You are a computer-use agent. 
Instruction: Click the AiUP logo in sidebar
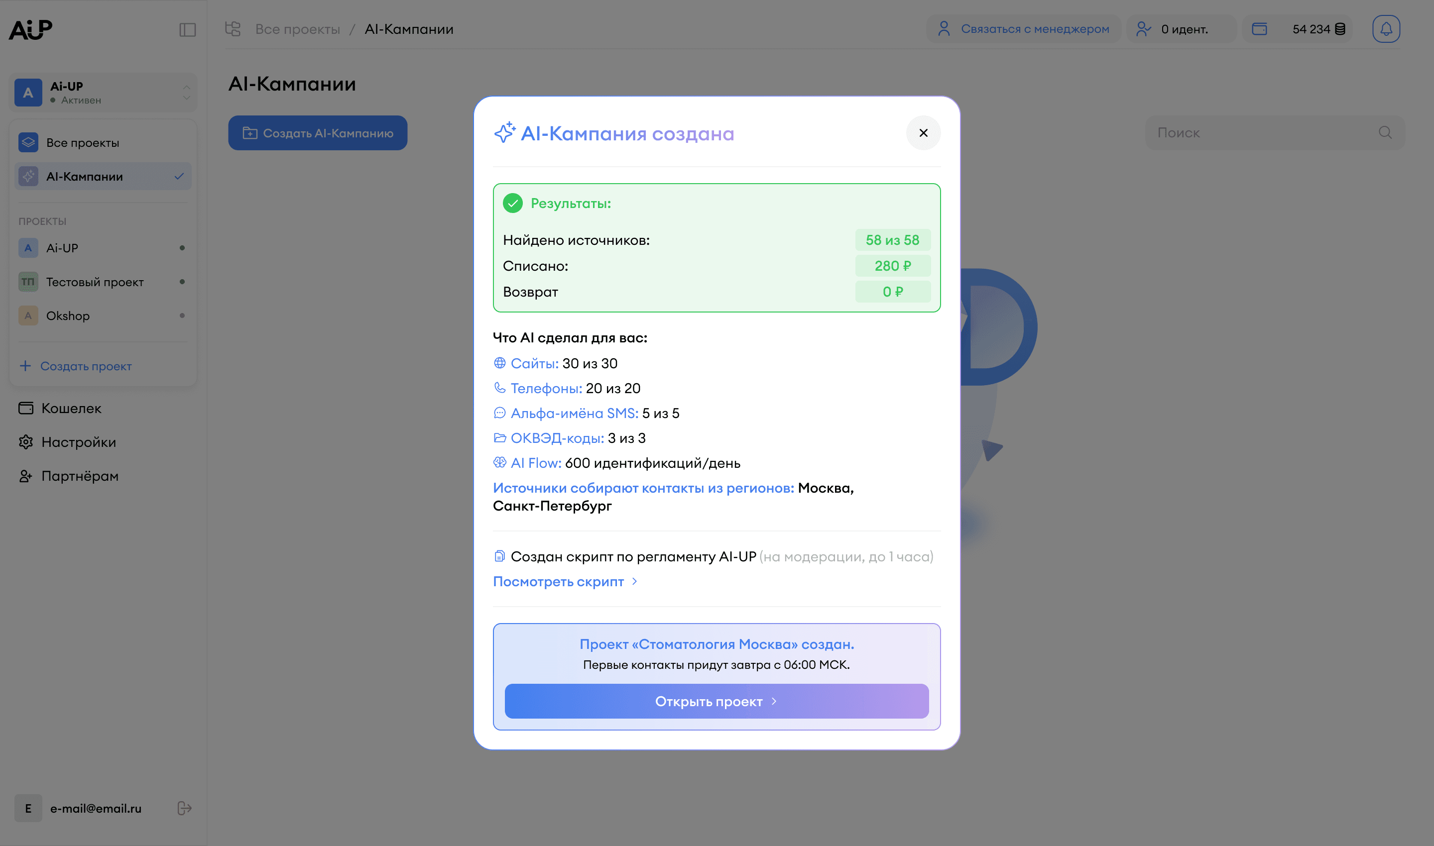31,30
